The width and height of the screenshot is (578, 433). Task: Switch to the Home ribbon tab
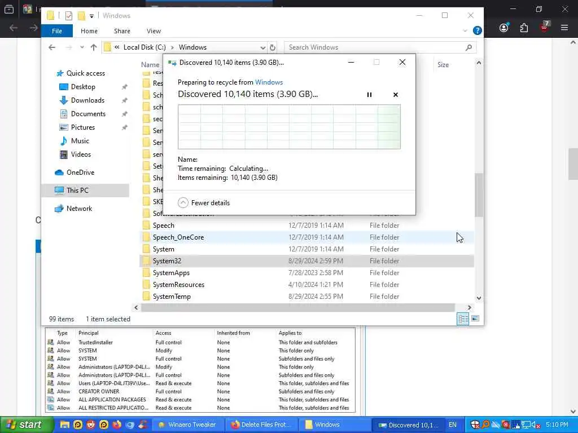[89, 31]
